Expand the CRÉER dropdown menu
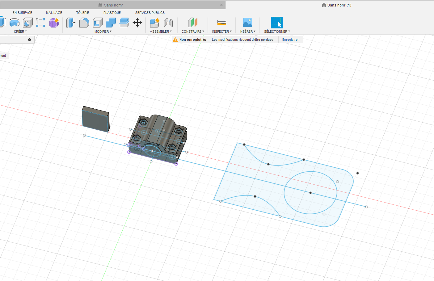 [20, 31]
